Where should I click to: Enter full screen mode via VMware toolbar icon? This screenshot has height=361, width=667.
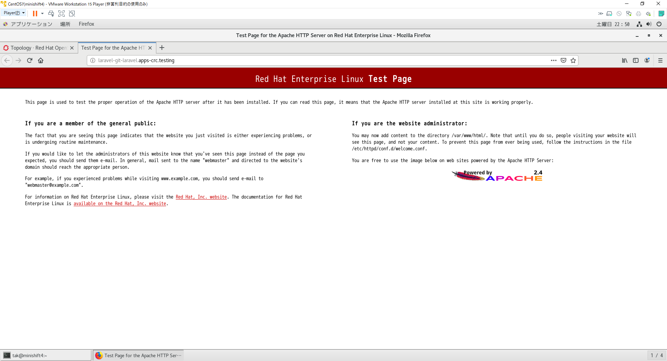61,14
